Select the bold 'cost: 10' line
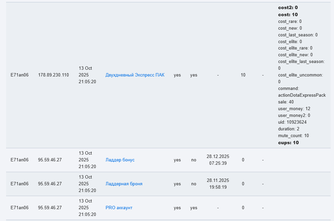This screenshot has width=334, height=221. point(288,14)
